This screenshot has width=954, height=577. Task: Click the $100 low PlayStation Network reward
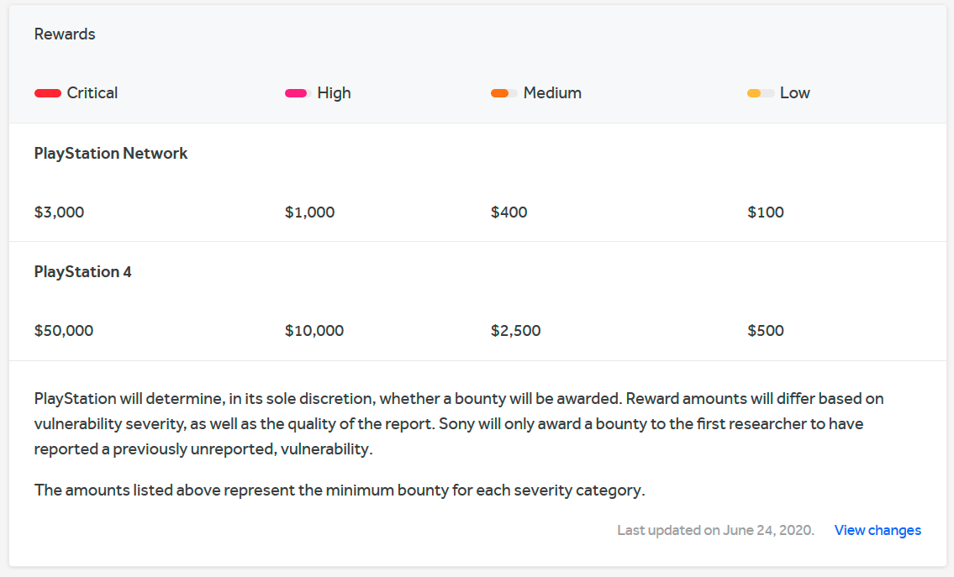pos(765,212)
